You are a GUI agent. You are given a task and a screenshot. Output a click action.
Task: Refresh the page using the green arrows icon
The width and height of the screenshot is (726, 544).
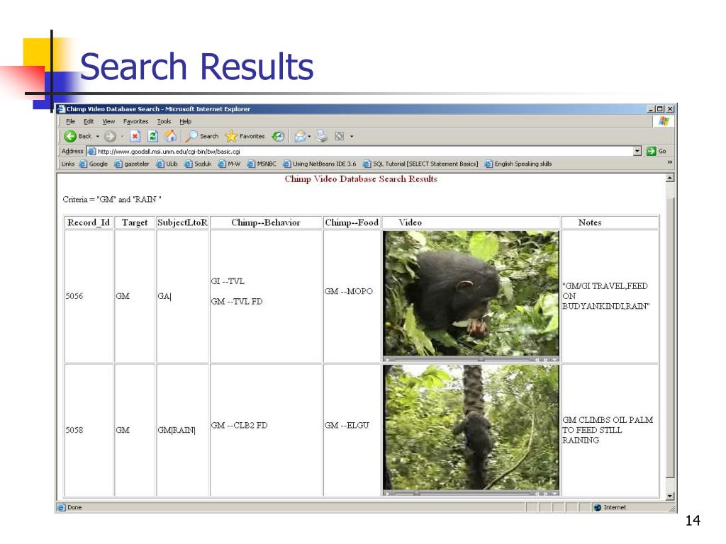(152, 136)
